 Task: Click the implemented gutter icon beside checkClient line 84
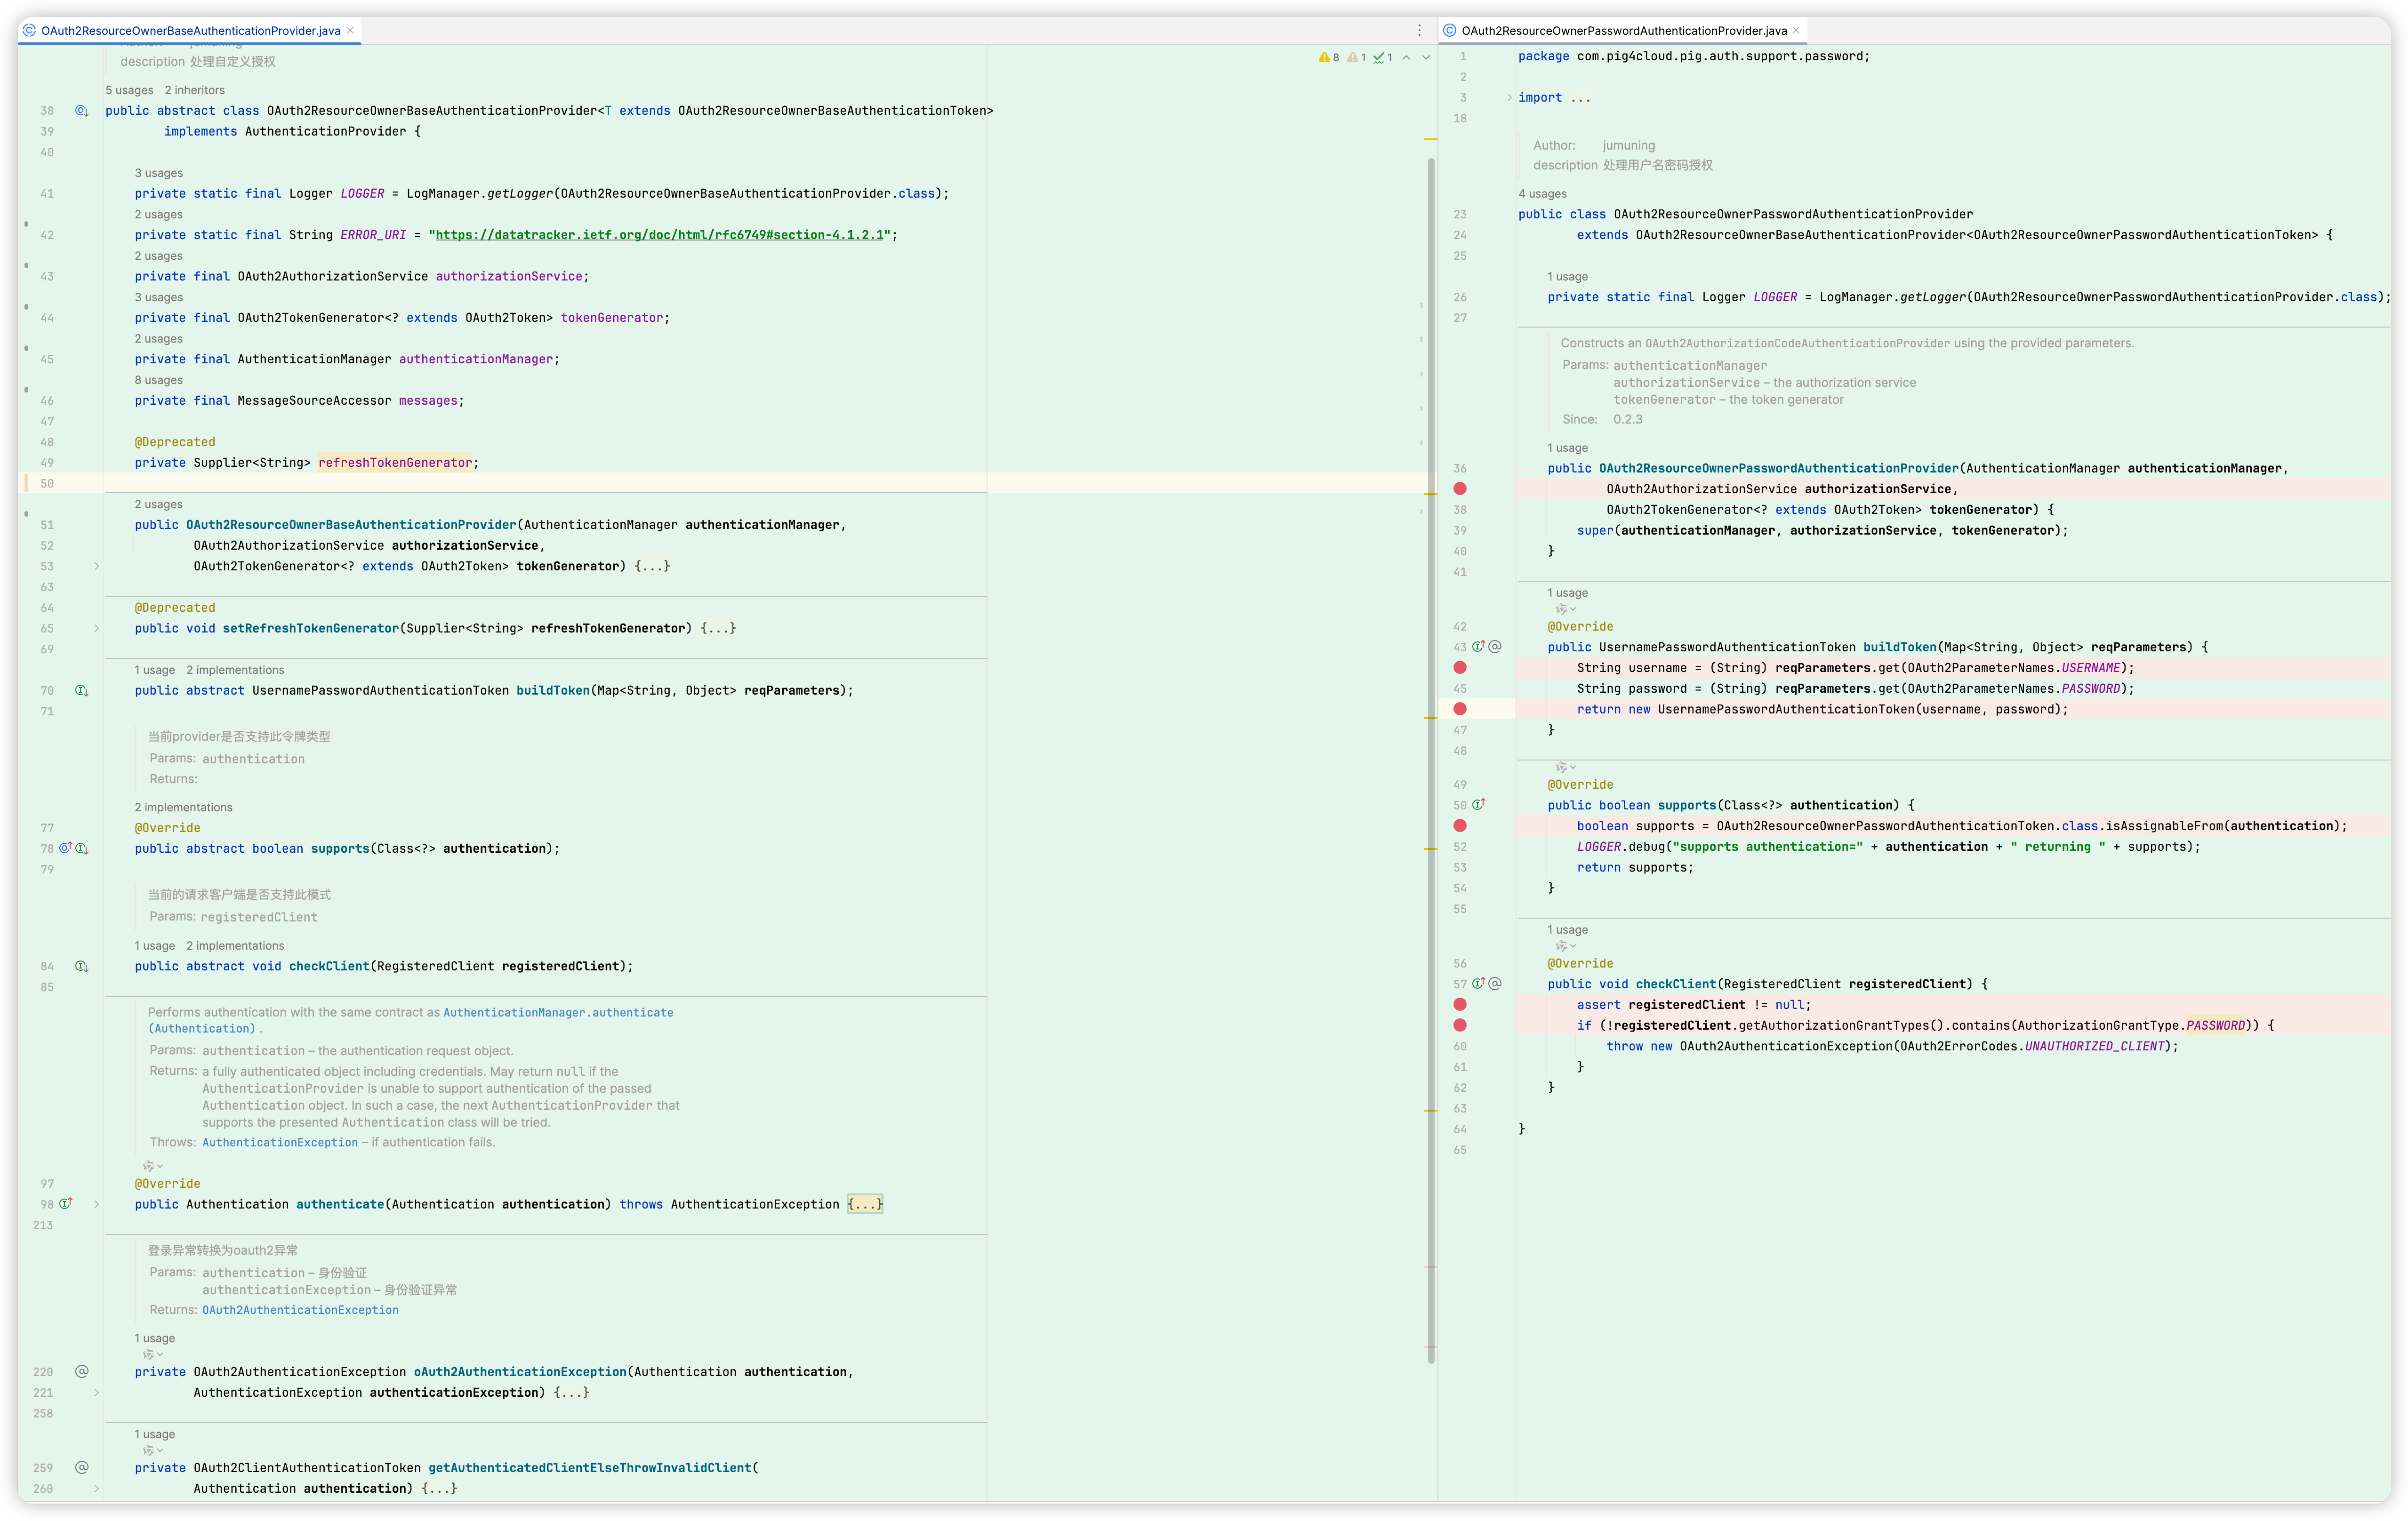(81, 966)
